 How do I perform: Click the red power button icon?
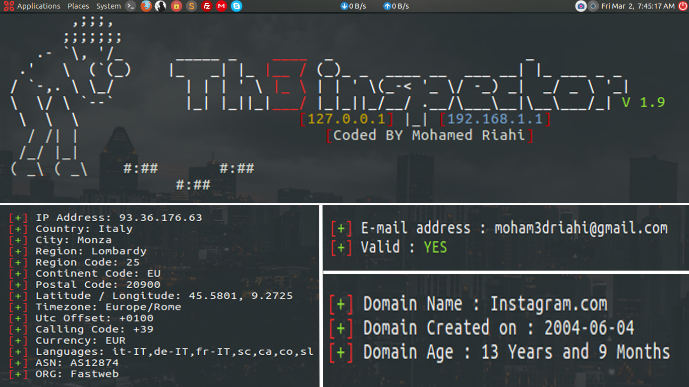682,6
